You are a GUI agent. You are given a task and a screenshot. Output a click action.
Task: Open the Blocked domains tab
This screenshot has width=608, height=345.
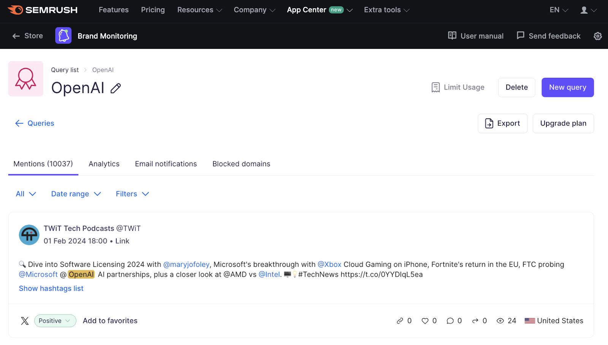click(x=241, y=164)
